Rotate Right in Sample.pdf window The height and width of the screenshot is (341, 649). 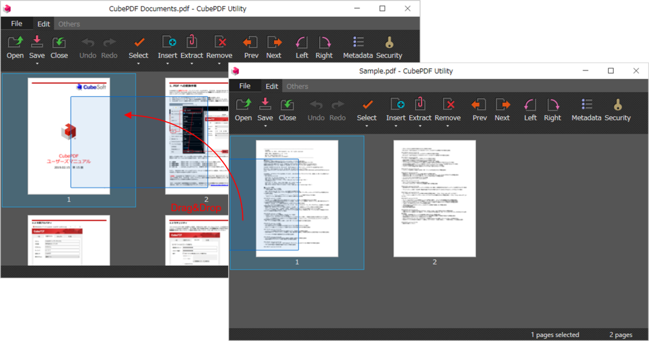[553, 105]
